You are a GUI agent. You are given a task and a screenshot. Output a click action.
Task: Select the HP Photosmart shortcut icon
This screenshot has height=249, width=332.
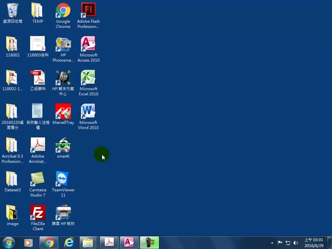click(x=63, y=44)
